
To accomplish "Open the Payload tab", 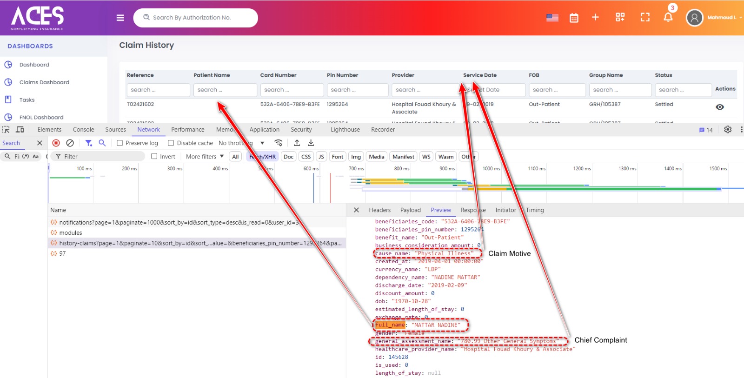I will (x=410, y=210).
